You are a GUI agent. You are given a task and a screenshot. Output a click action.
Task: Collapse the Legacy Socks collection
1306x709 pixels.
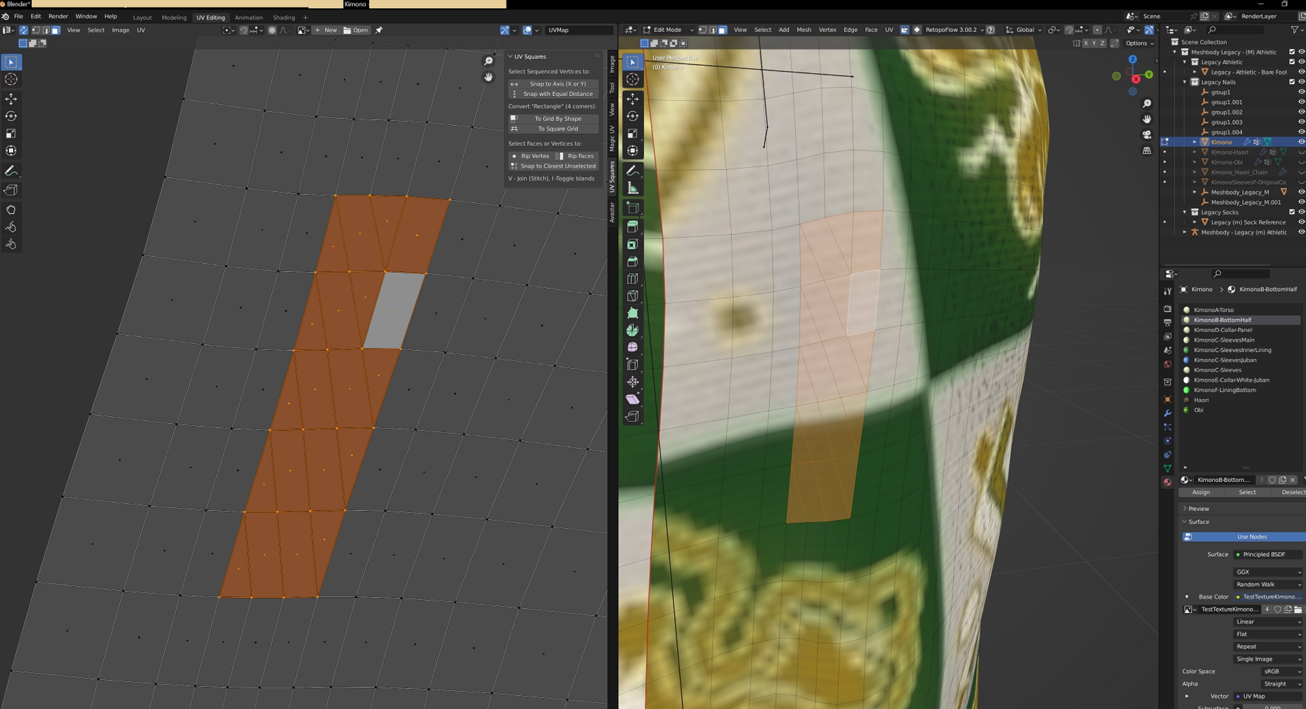(1185, 213)
